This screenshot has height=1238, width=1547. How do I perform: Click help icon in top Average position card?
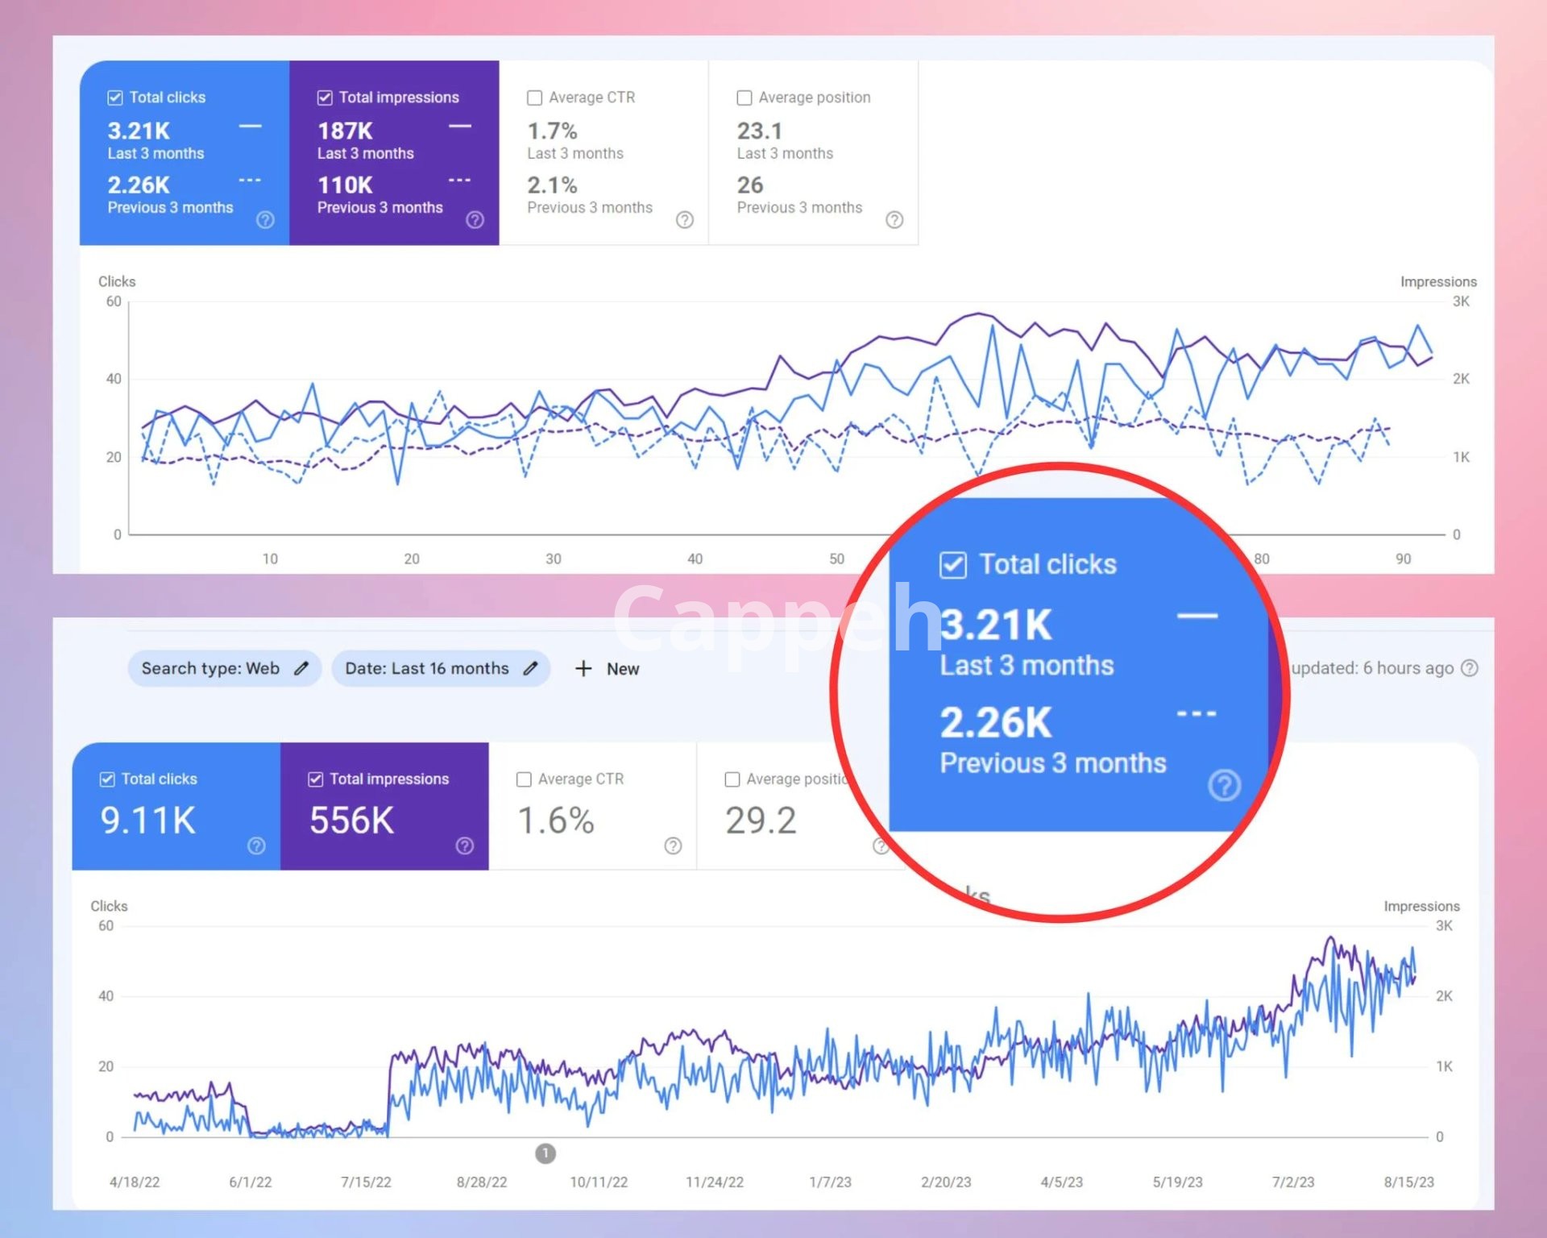(x=894, y=220)
